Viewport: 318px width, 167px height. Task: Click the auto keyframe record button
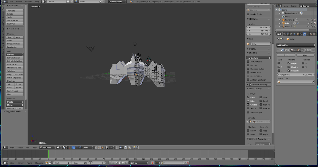tap(152, 163)
